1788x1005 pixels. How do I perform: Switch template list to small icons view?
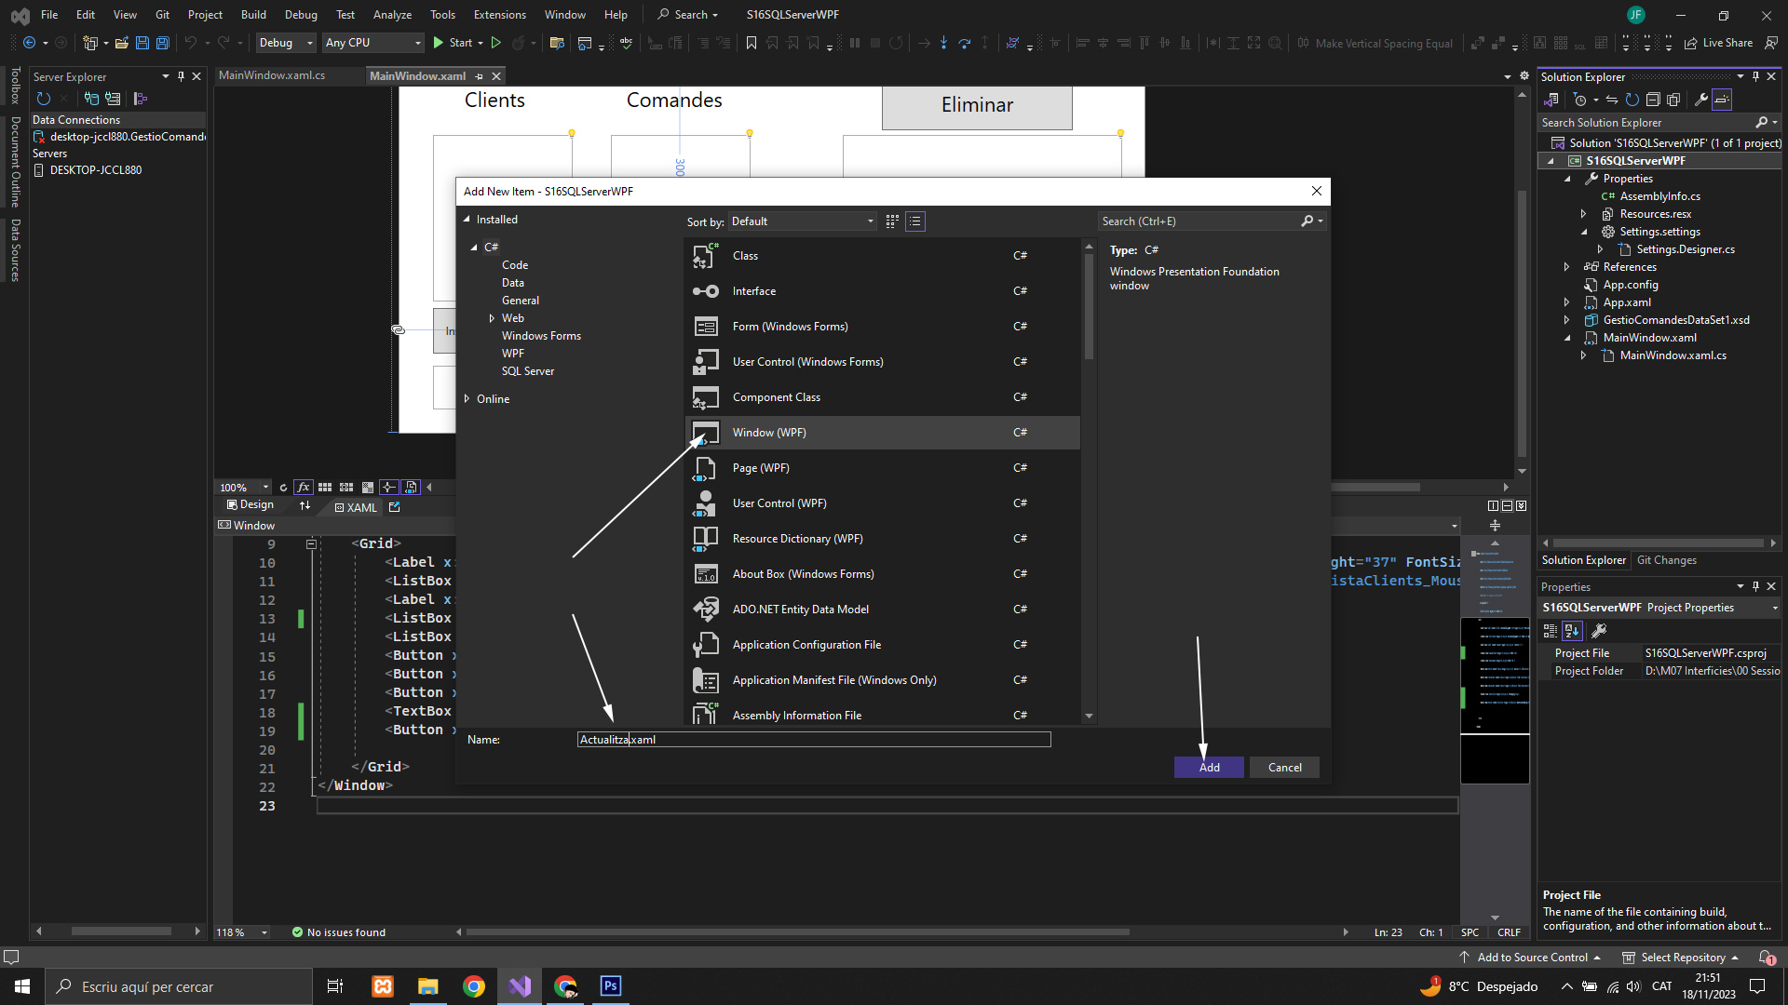915,221
